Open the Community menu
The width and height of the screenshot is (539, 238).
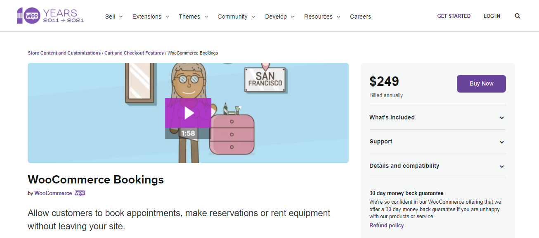pyautogui.click(x=236, y=17)
